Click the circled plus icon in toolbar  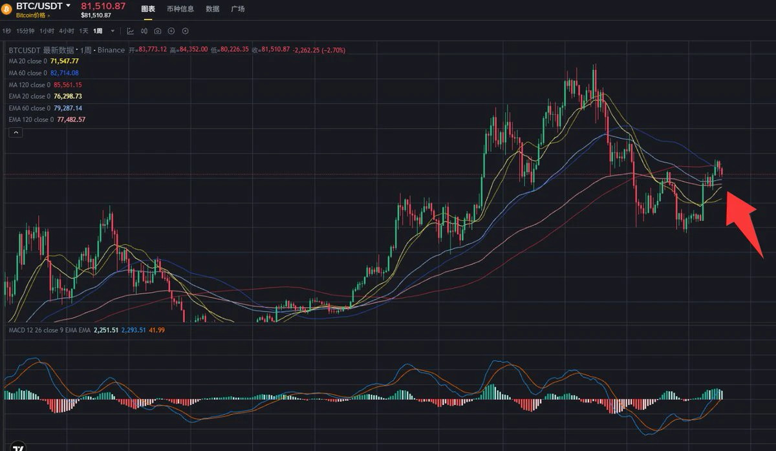(x=171, y=31)
